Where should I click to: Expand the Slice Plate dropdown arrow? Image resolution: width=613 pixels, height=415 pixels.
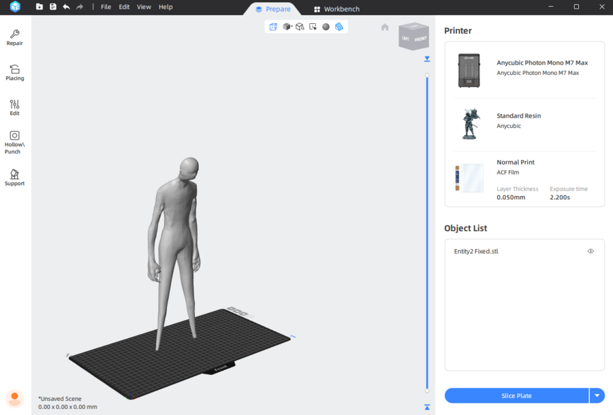pyautogui.click(x=597, y=395)
